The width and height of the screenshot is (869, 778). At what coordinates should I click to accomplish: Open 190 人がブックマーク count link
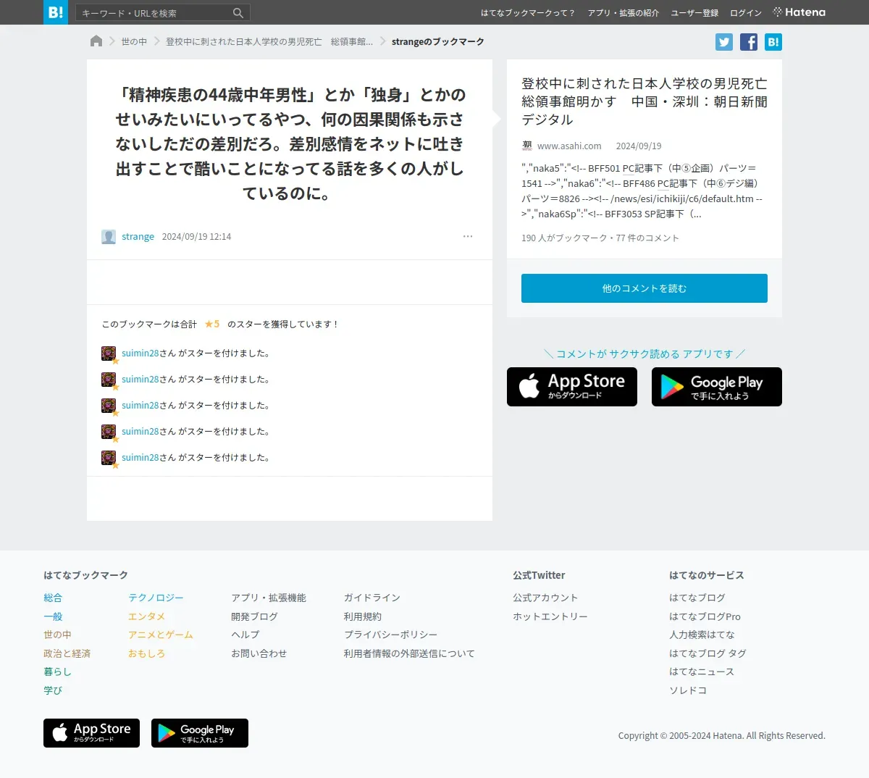click(564, 238)
